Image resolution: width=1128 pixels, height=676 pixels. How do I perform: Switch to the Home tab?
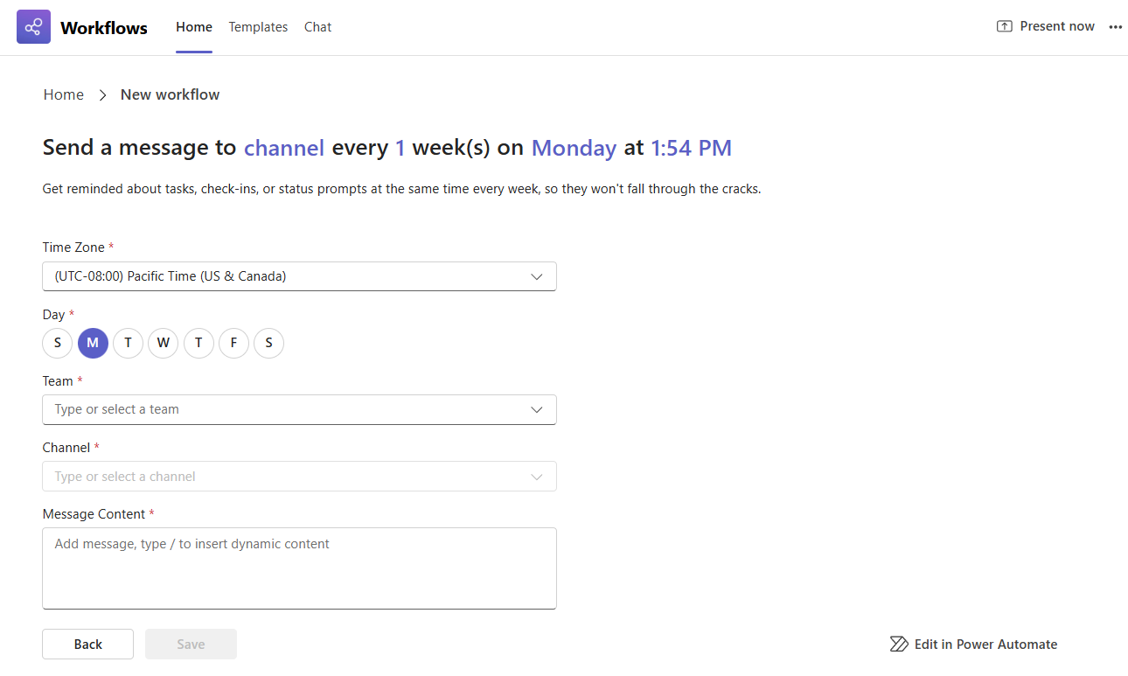pyautogui.click(x=194, y=27)
